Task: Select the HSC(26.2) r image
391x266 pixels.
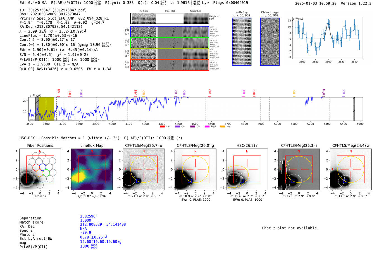Action: 247,169
